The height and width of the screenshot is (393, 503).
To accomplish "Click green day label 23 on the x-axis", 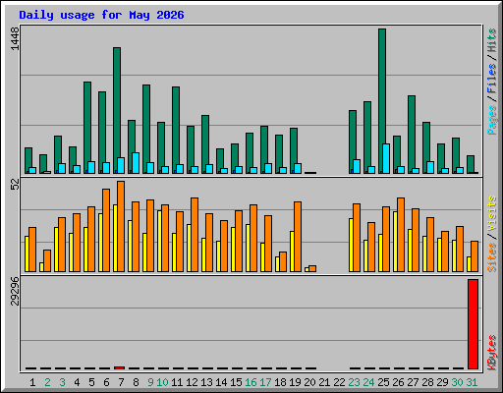I will [x=354, y=382].
